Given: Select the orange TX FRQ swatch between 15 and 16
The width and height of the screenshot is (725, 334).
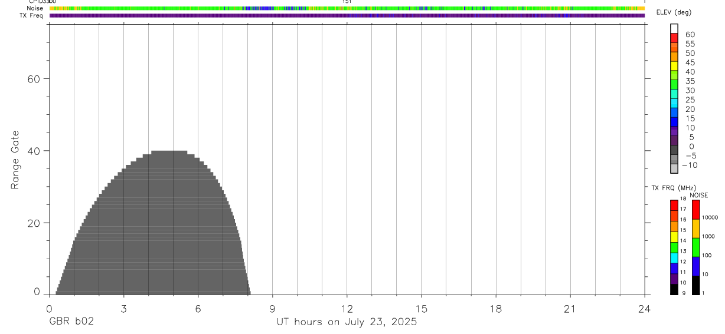Looking at the screenshot, I should [x=674, y=227].
